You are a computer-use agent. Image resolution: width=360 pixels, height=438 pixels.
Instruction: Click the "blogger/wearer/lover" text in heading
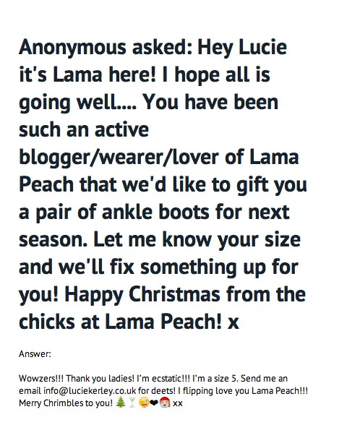[119, 158]
